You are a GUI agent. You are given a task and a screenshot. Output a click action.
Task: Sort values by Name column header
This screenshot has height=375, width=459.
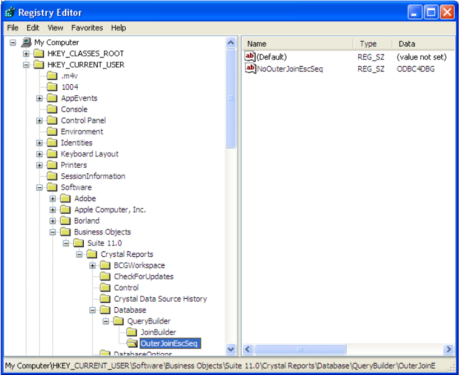click(x=297, y=44)
